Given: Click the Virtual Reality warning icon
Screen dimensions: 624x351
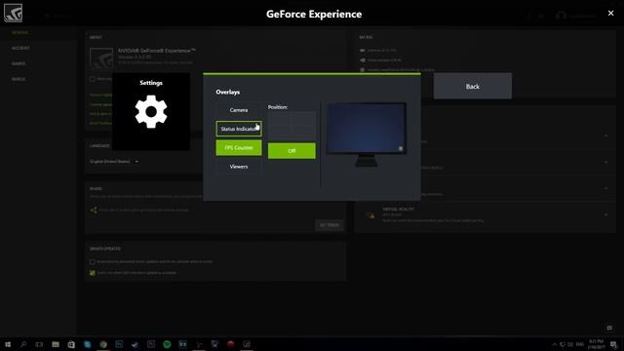Looking at the screenshot, I should [x=370, y=215].
